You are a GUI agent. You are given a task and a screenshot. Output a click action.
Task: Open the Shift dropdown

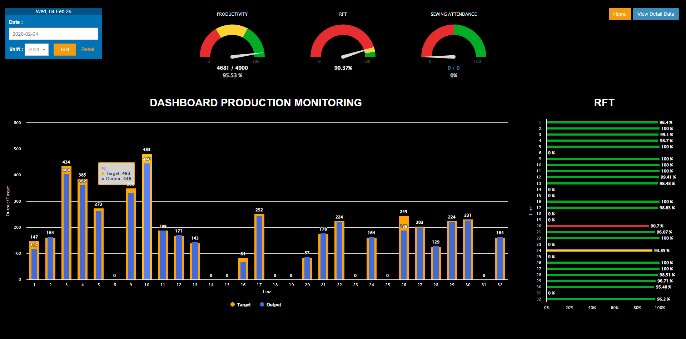pyautogui.click(x=36, y=50)
